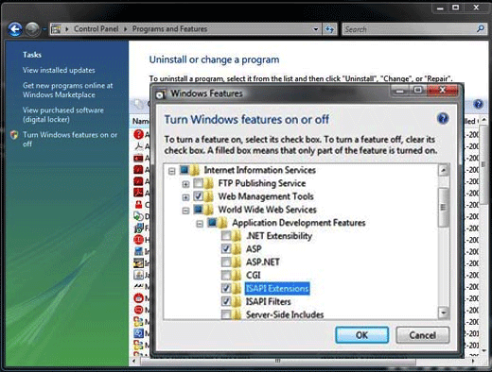The width and height of the screenshot is (492, 372).
Task: Click scroll up arrow in features tree
Action: [444, 171]
